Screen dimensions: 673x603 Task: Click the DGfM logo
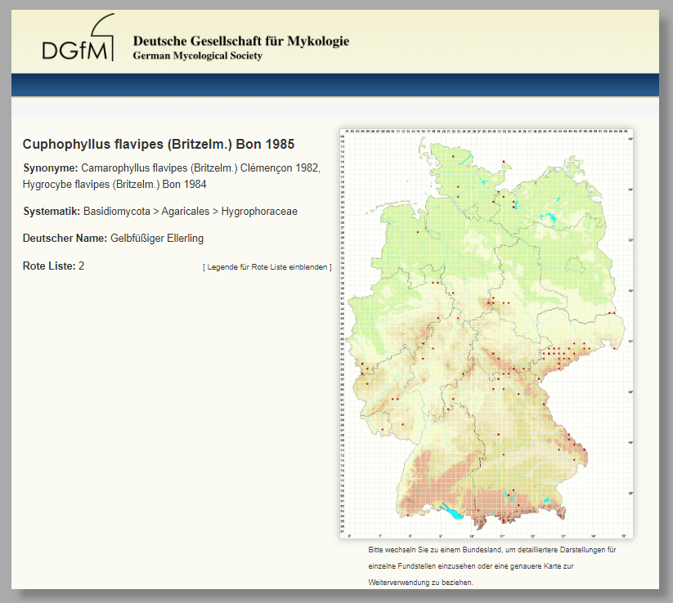(x=79, y=38)
